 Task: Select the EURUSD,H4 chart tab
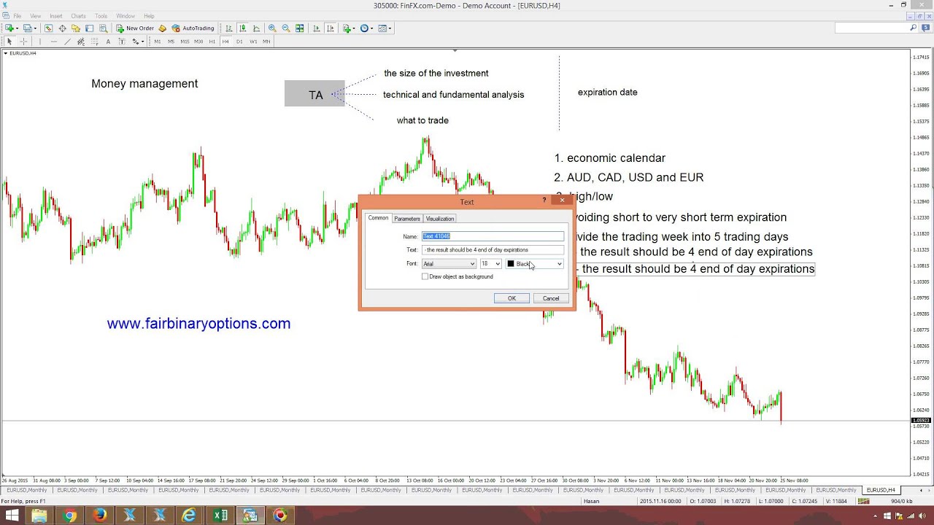pos(881,490)
